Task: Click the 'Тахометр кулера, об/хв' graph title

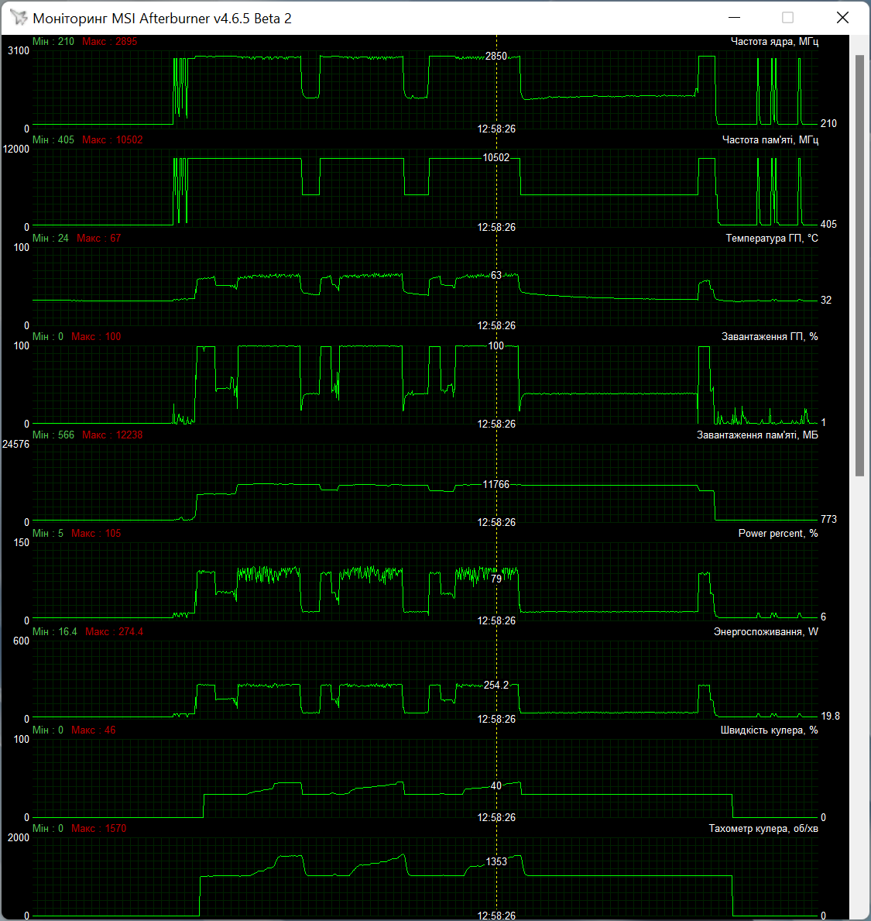Action: tap(763, 828)
